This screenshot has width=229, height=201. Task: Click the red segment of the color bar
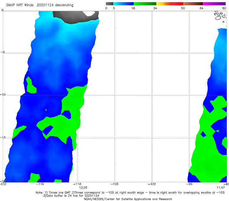[178, 4]
